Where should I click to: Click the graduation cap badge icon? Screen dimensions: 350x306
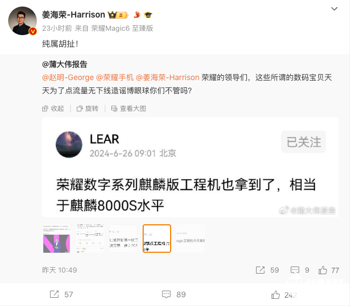coord(148,15)
